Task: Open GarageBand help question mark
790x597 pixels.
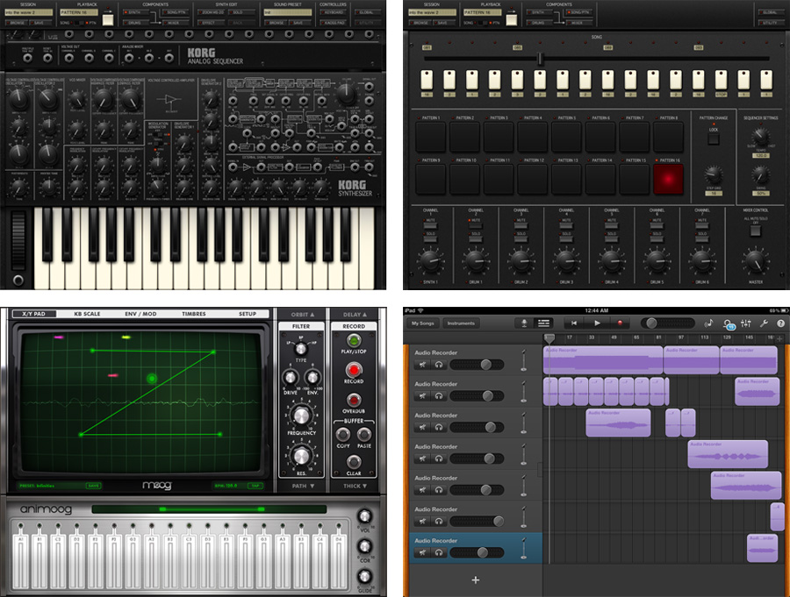Action: 780,323
